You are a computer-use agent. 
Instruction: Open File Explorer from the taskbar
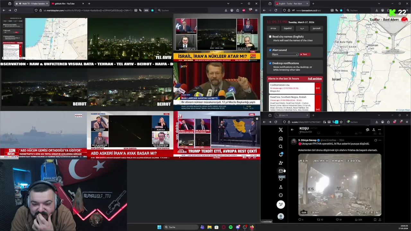(x=209, y=227)
